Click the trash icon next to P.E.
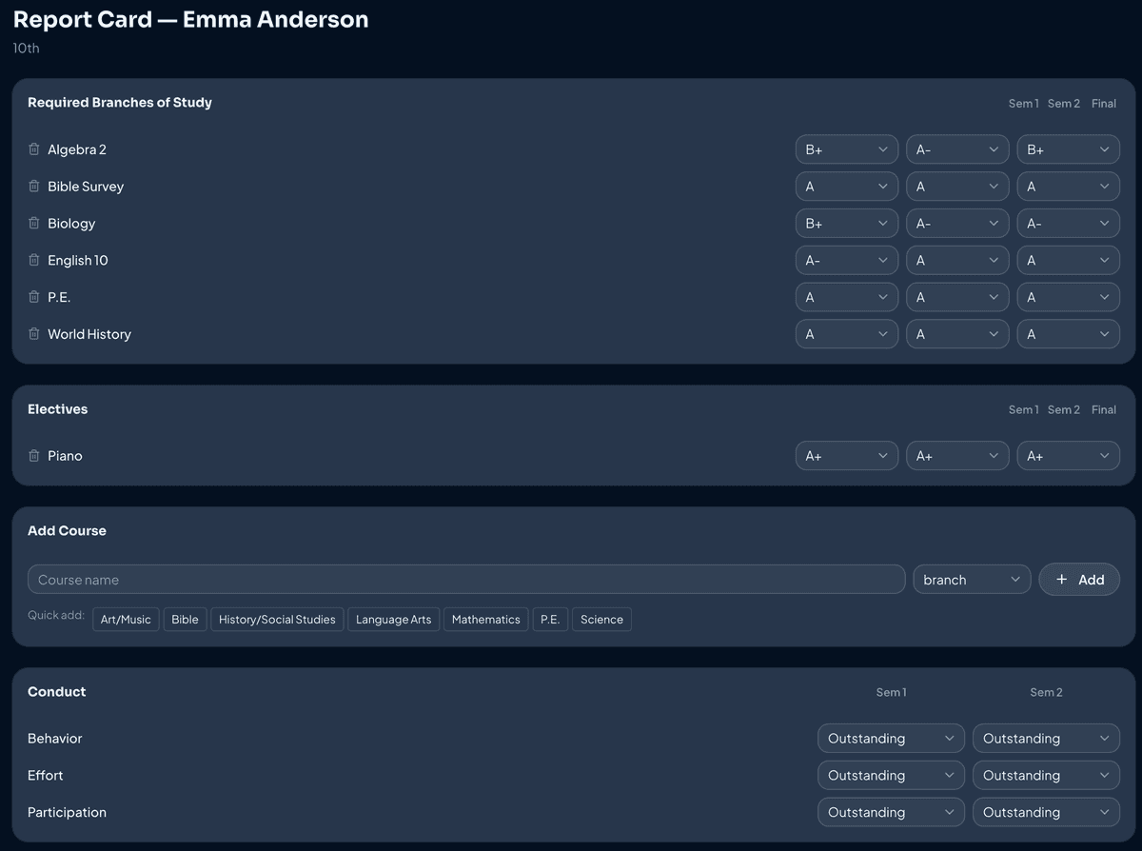 pyautogui.click(x=34, y=297)
